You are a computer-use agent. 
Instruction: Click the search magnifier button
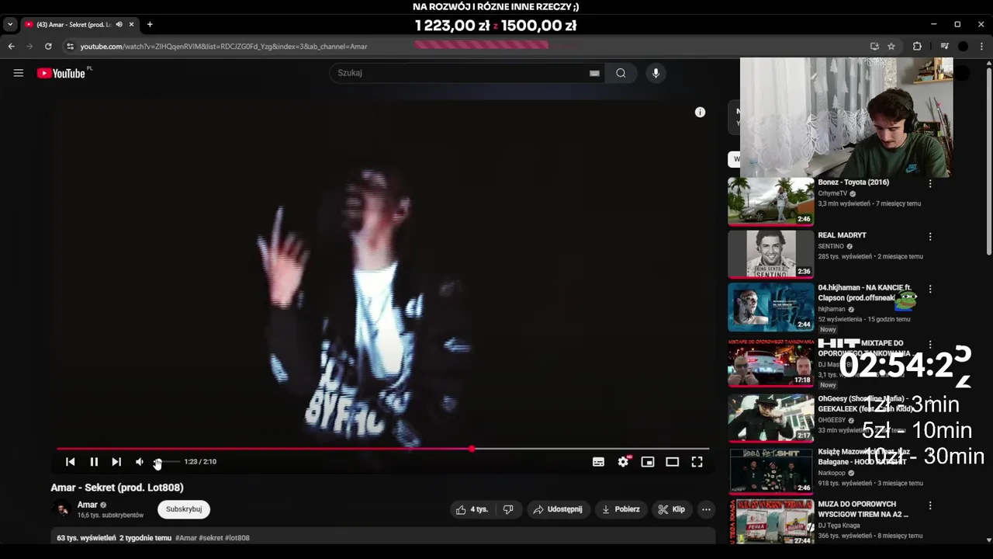pyautogui.click(x=621, y=73)
